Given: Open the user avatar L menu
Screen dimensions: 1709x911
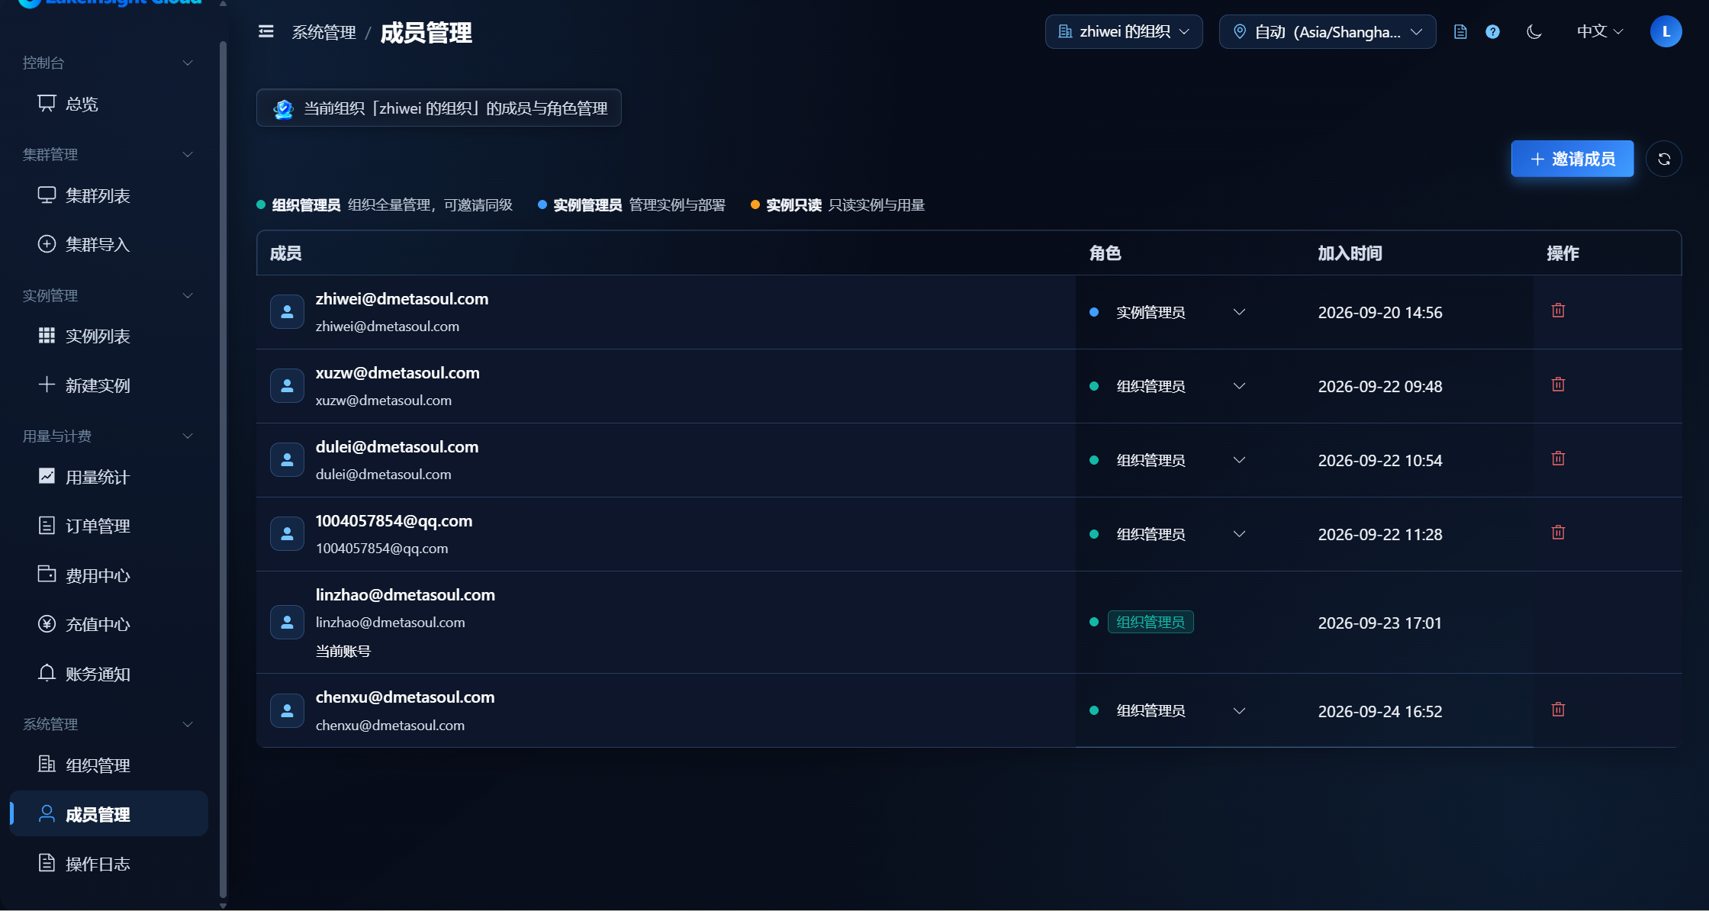Looking at the screenshot, I should coord(1666,31).
